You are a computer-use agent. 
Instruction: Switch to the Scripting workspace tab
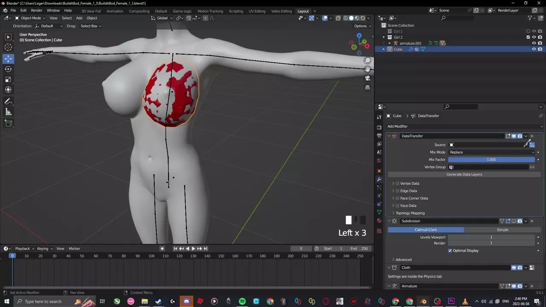235,11
